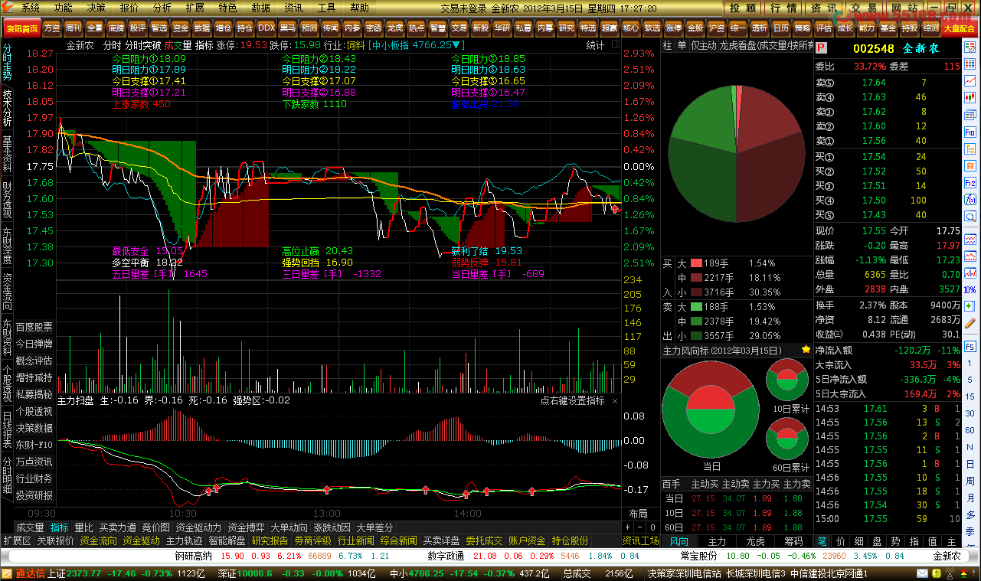The width and height of the screenshot is (981, 581).
Task: Click the plus button under 布局
Action: (x=629, y=527)
